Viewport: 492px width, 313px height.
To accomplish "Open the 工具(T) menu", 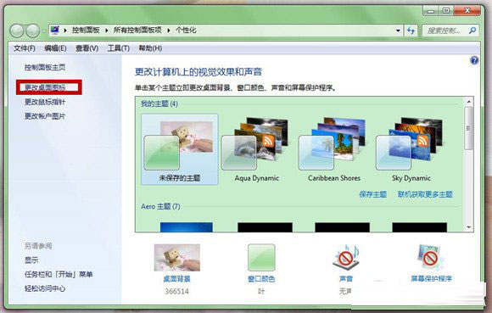I will (x=118, y=48).
